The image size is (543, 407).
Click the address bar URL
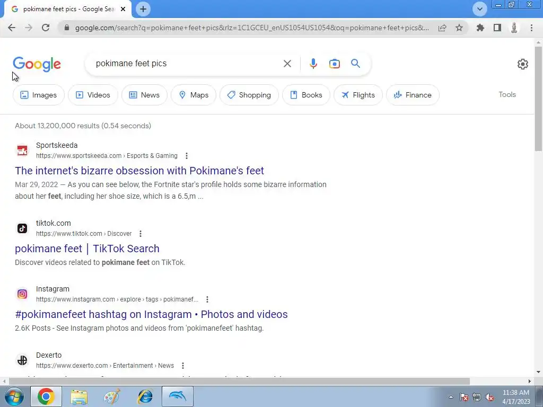(x=252, y=28)
